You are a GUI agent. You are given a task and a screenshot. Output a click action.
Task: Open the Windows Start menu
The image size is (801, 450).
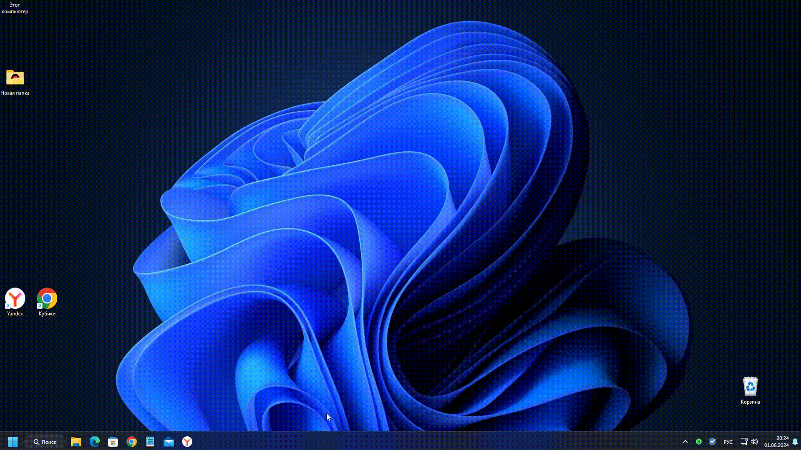tap(13, 442)
